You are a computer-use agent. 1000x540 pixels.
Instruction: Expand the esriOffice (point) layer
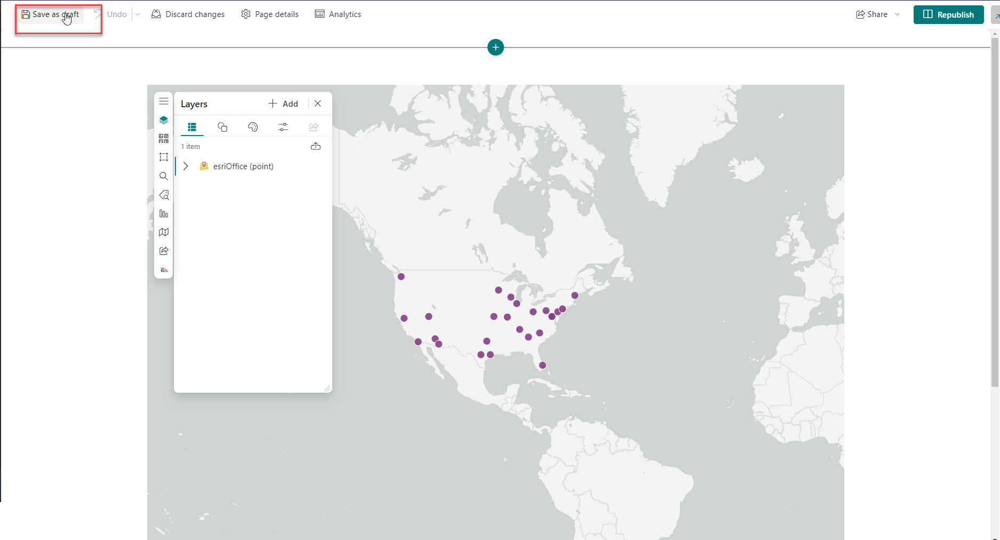[x=186, y=166]
